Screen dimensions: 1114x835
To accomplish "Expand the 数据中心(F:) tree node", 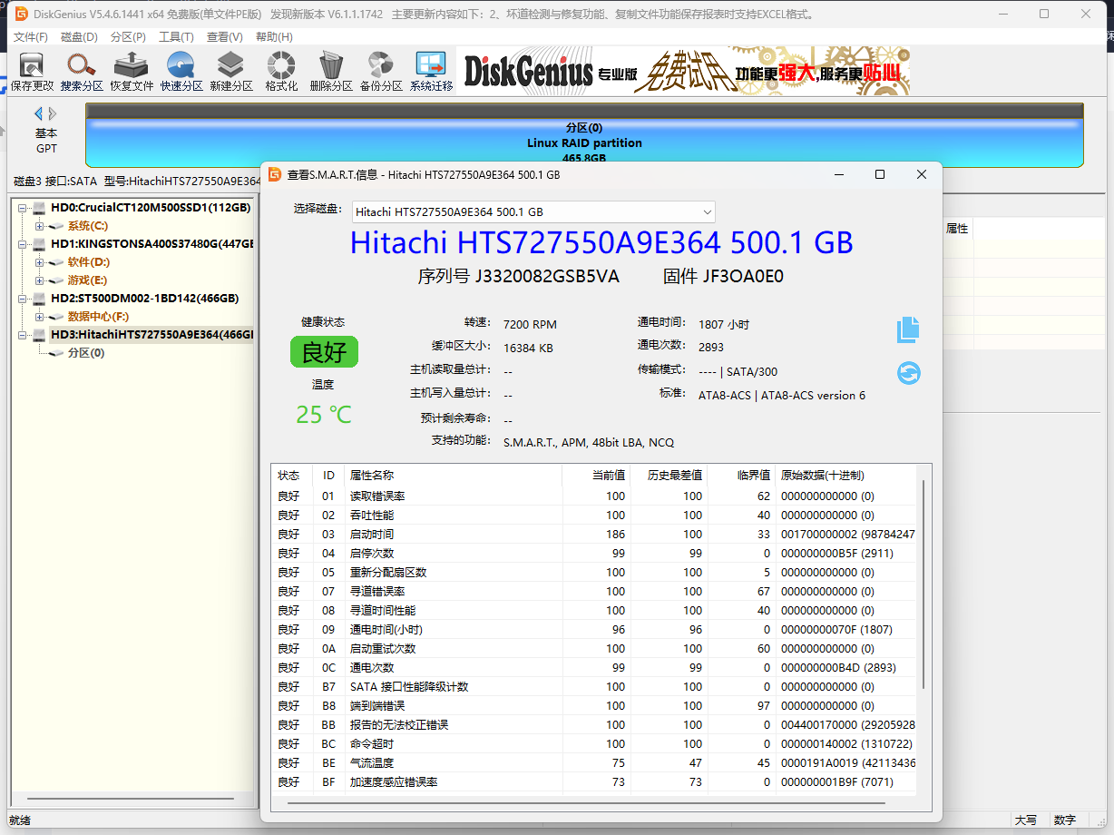I will pyautogui.click(x=40, y=317).
